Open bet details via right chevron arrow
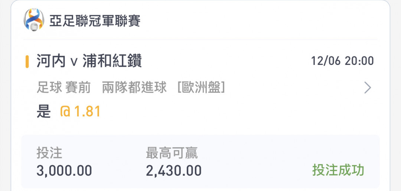The image size is (401, 191). tap(368, 88)
